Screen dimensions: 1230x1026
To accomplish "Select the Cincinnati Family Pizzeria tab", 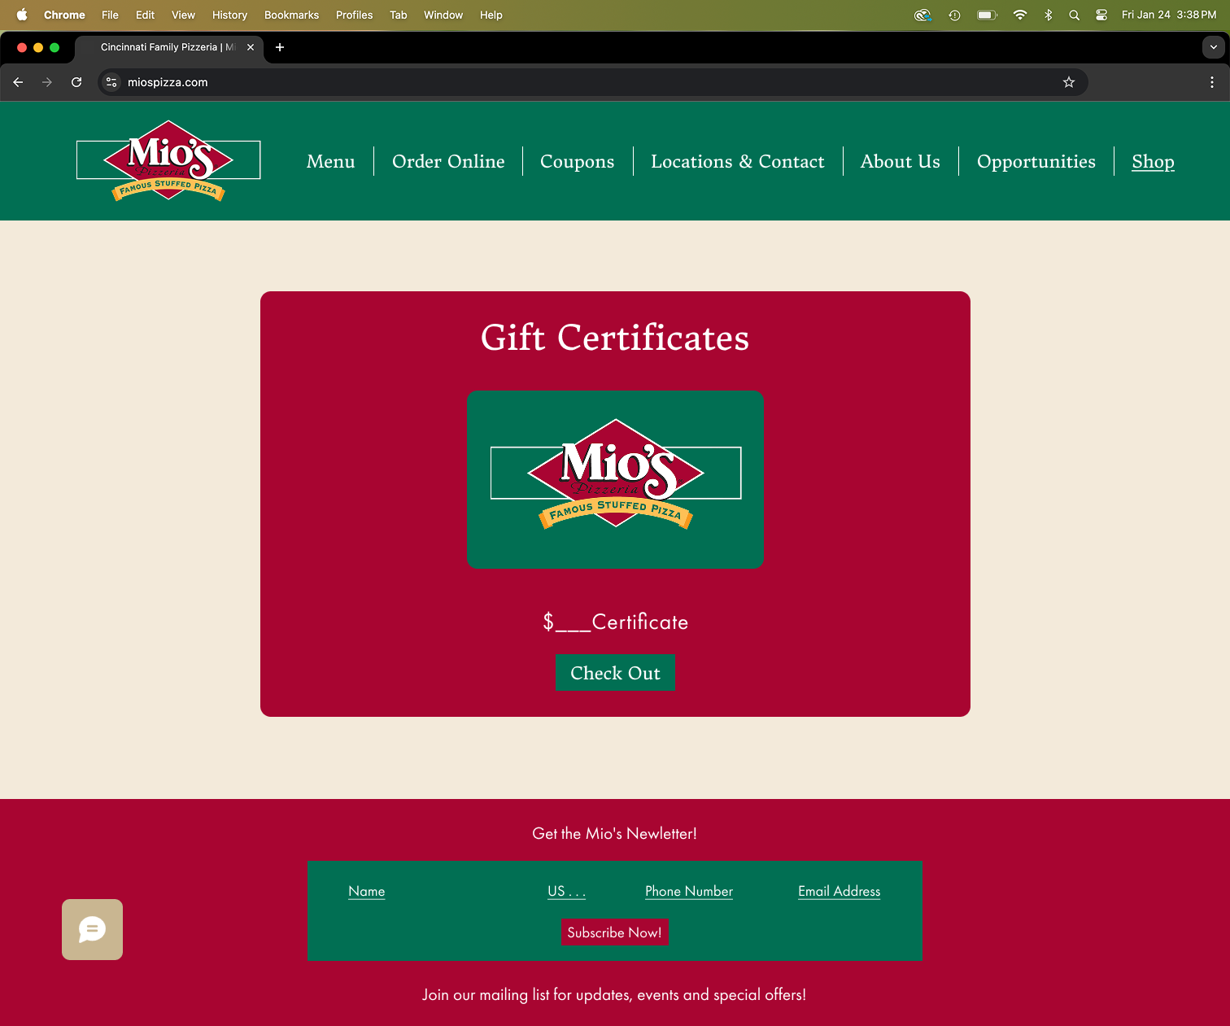I will pyautogui.click(x=168, y=47).
